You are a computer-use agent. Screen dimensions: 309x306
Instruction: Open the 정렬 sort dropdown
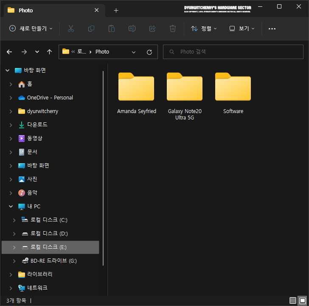pyautogui.click(x=204, y=28)
